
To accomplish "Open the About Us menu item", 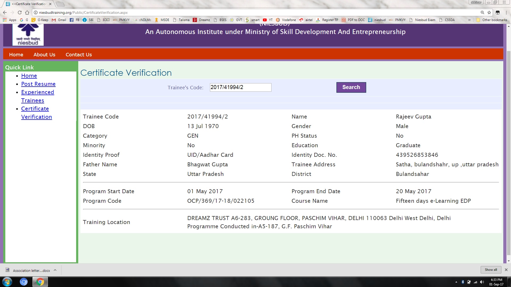I will [44, 54].
